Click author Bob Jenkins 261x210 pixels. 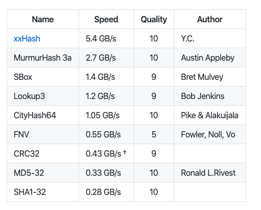point(202,96)
